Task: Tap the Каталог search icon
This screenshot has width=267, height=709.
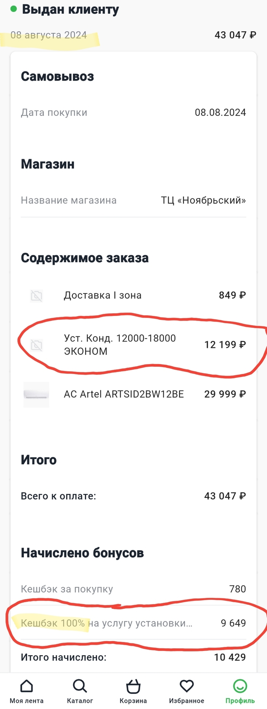Action: pyautogui.click(x=80, y=686)
